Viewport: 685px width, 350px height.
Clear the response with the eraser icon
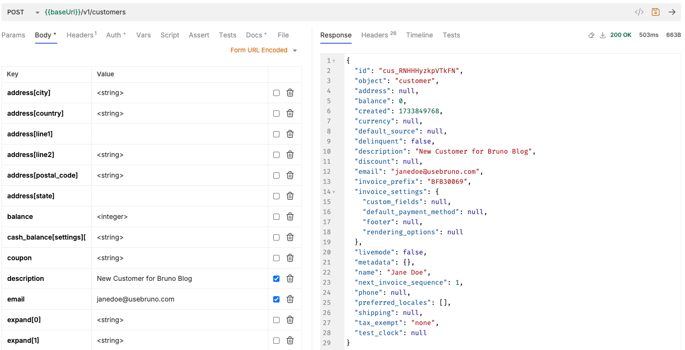click(x=591, y=35)
